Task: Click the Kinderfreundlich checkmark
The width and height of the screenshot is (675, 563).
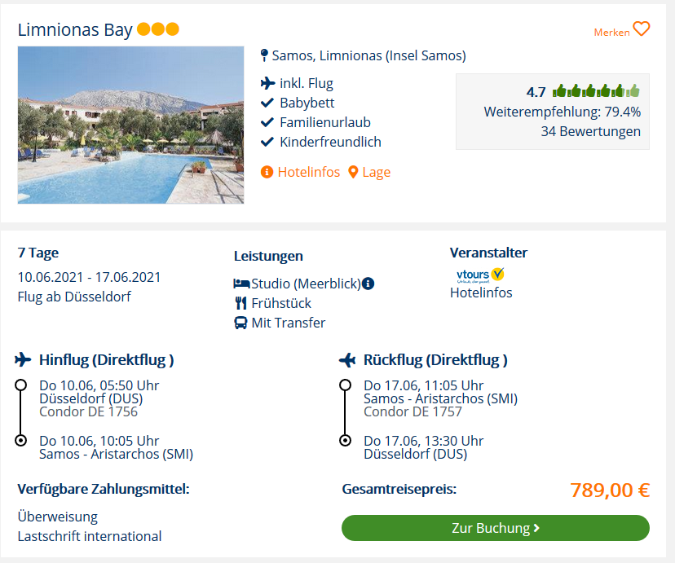Action: click(267, 142)
